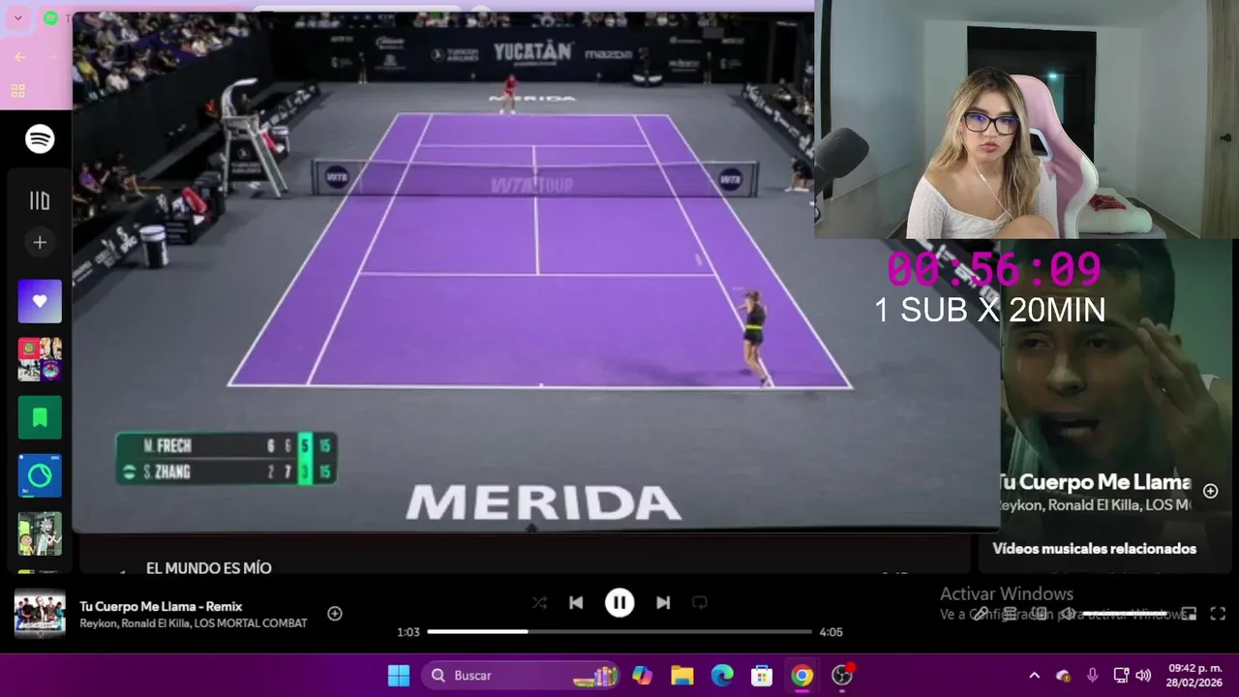Open the song title Tu Cuerpo Me Llama - Remix
Screen dimensions: 1239x697
pos(161,606)
